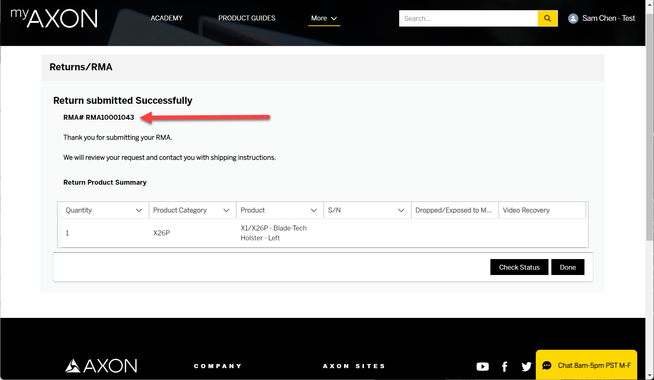
Task: Go to the Academy menu item
Action: click(166, 18)
